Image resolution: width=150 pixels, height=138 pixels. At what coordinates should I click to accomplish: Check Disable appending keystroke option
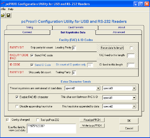[x=17, y=106]
